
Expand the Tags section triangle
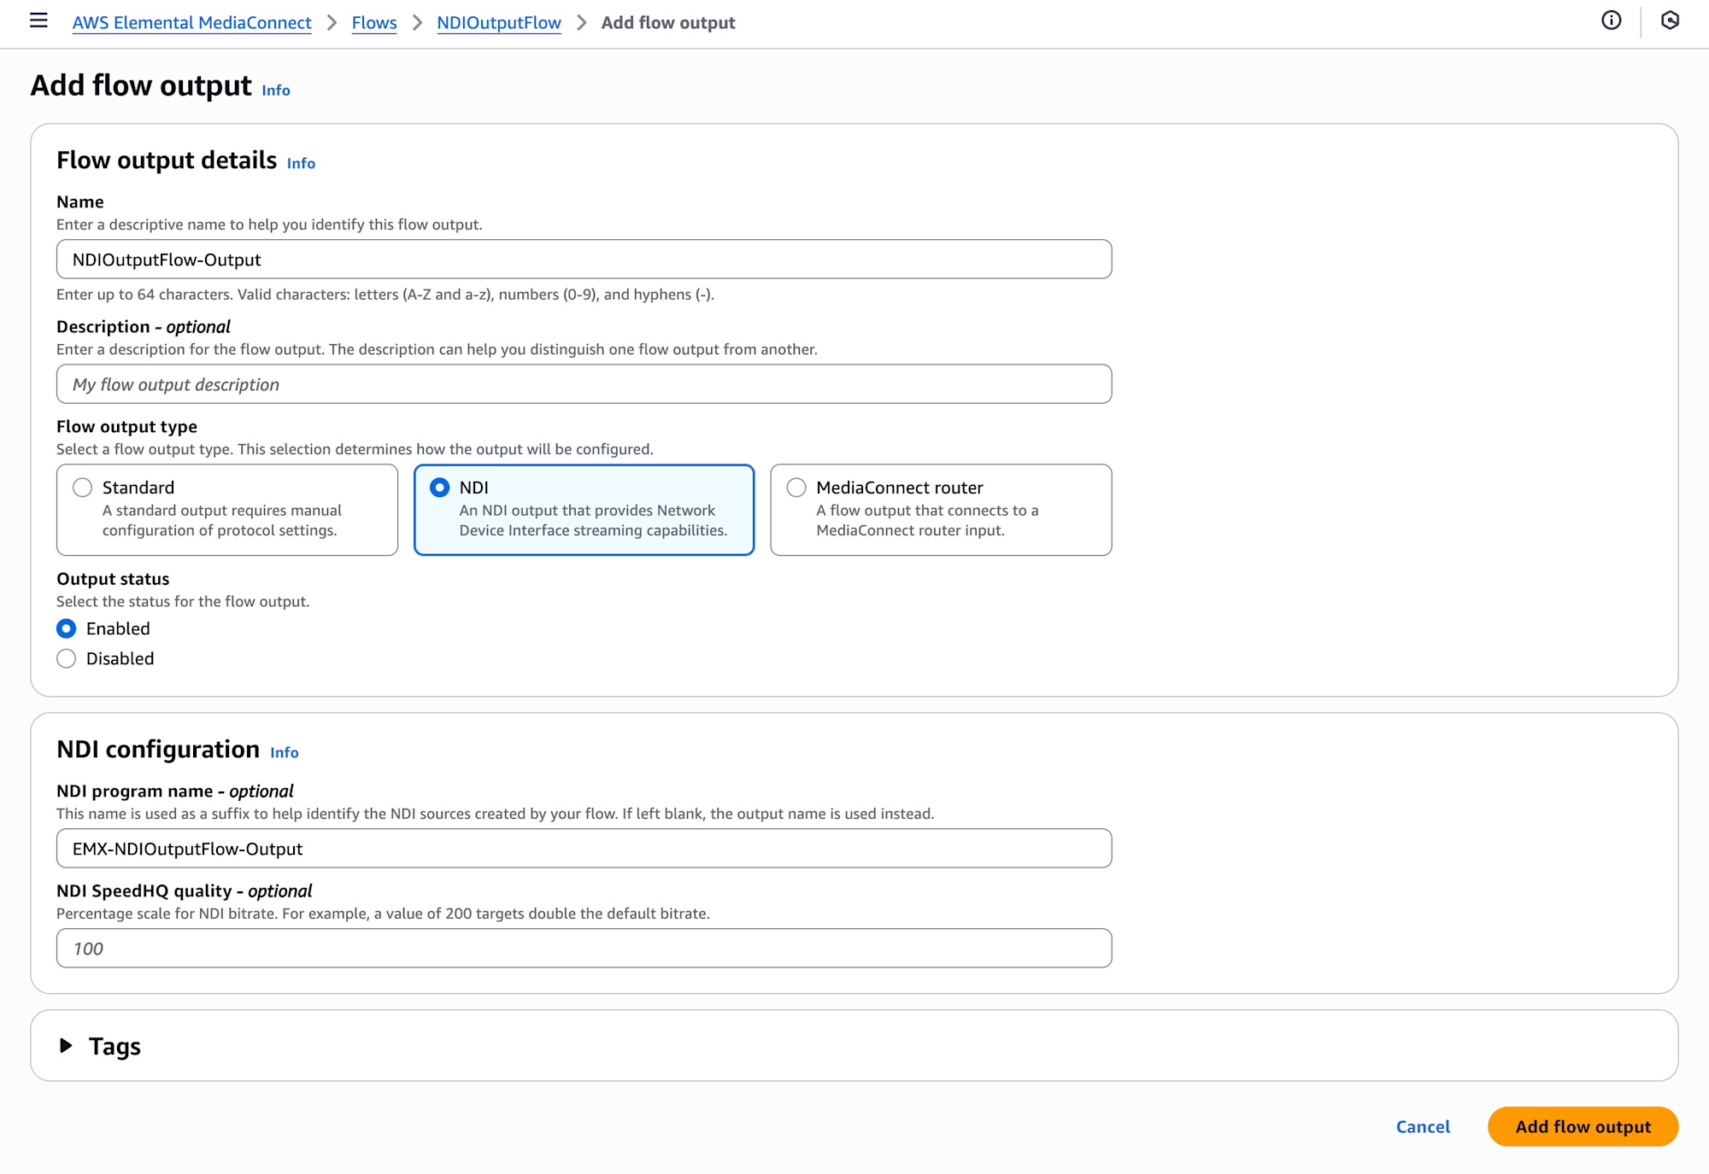[x=66, y=1046]
